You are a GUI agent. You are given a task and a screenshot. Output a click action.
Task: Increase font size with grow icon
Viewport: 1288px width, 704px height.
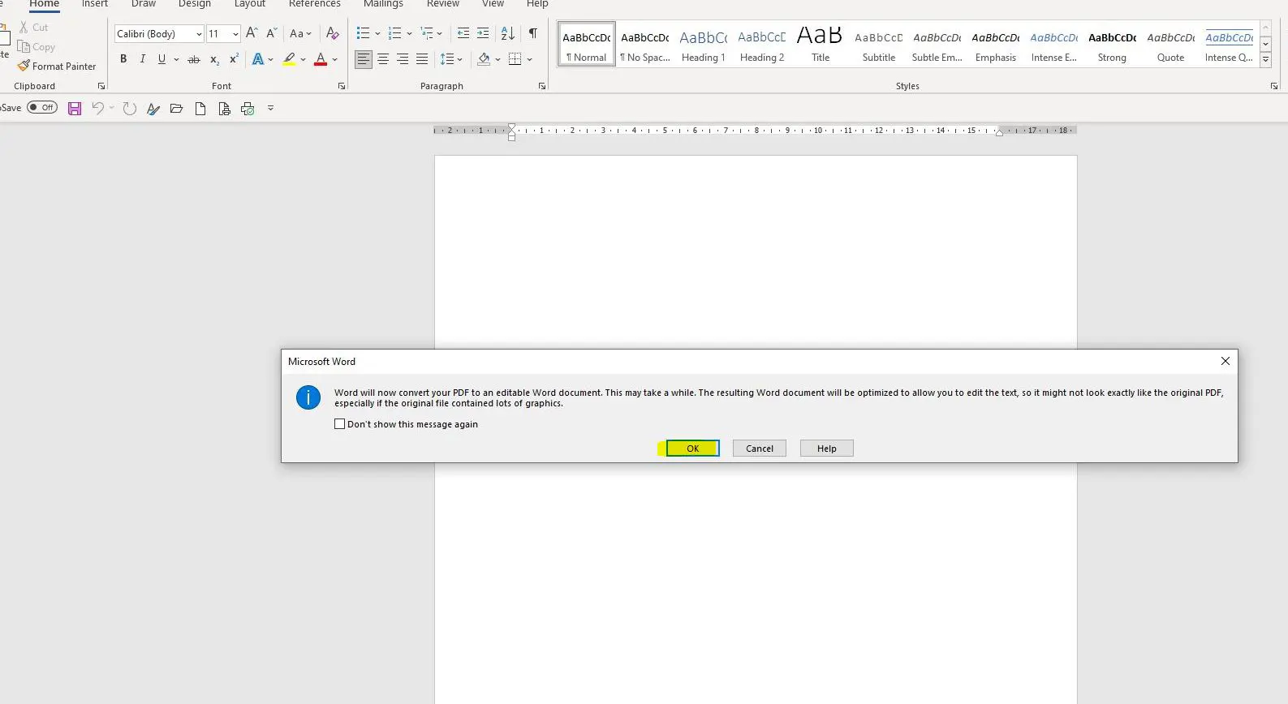click(252, 33)
